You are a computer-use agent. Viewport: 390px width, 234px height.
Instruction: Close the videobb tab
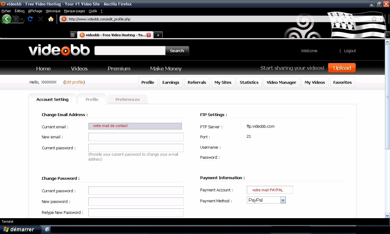coord(149,35)
